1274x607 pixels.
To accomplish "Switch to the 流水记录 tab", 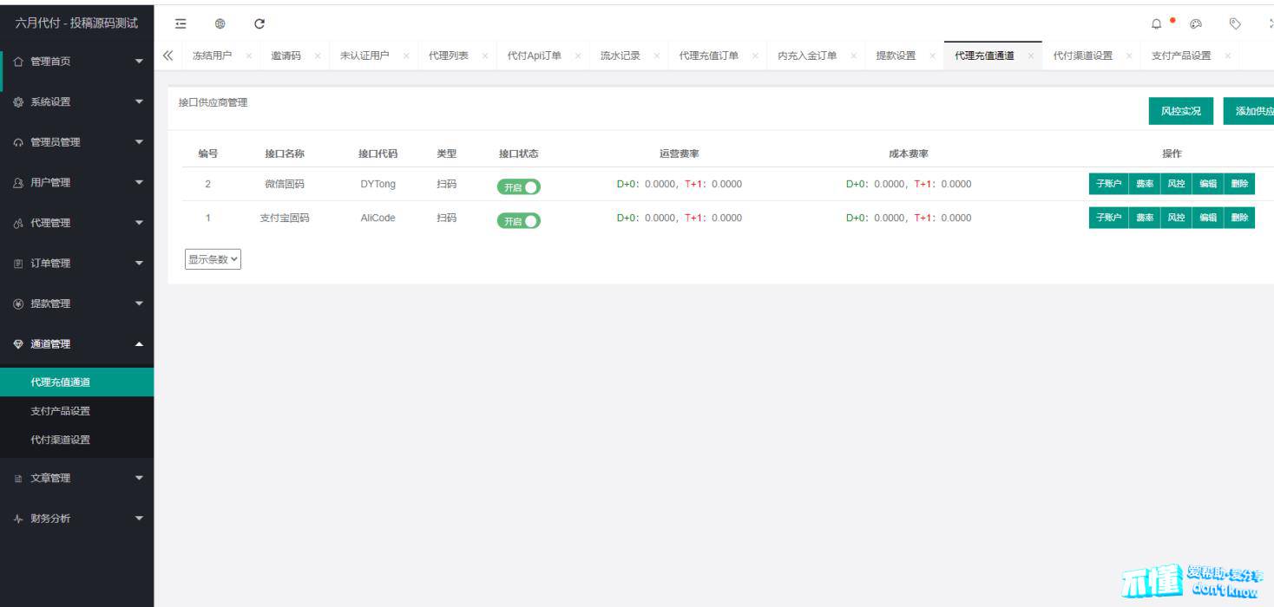I will coord(620,55).
